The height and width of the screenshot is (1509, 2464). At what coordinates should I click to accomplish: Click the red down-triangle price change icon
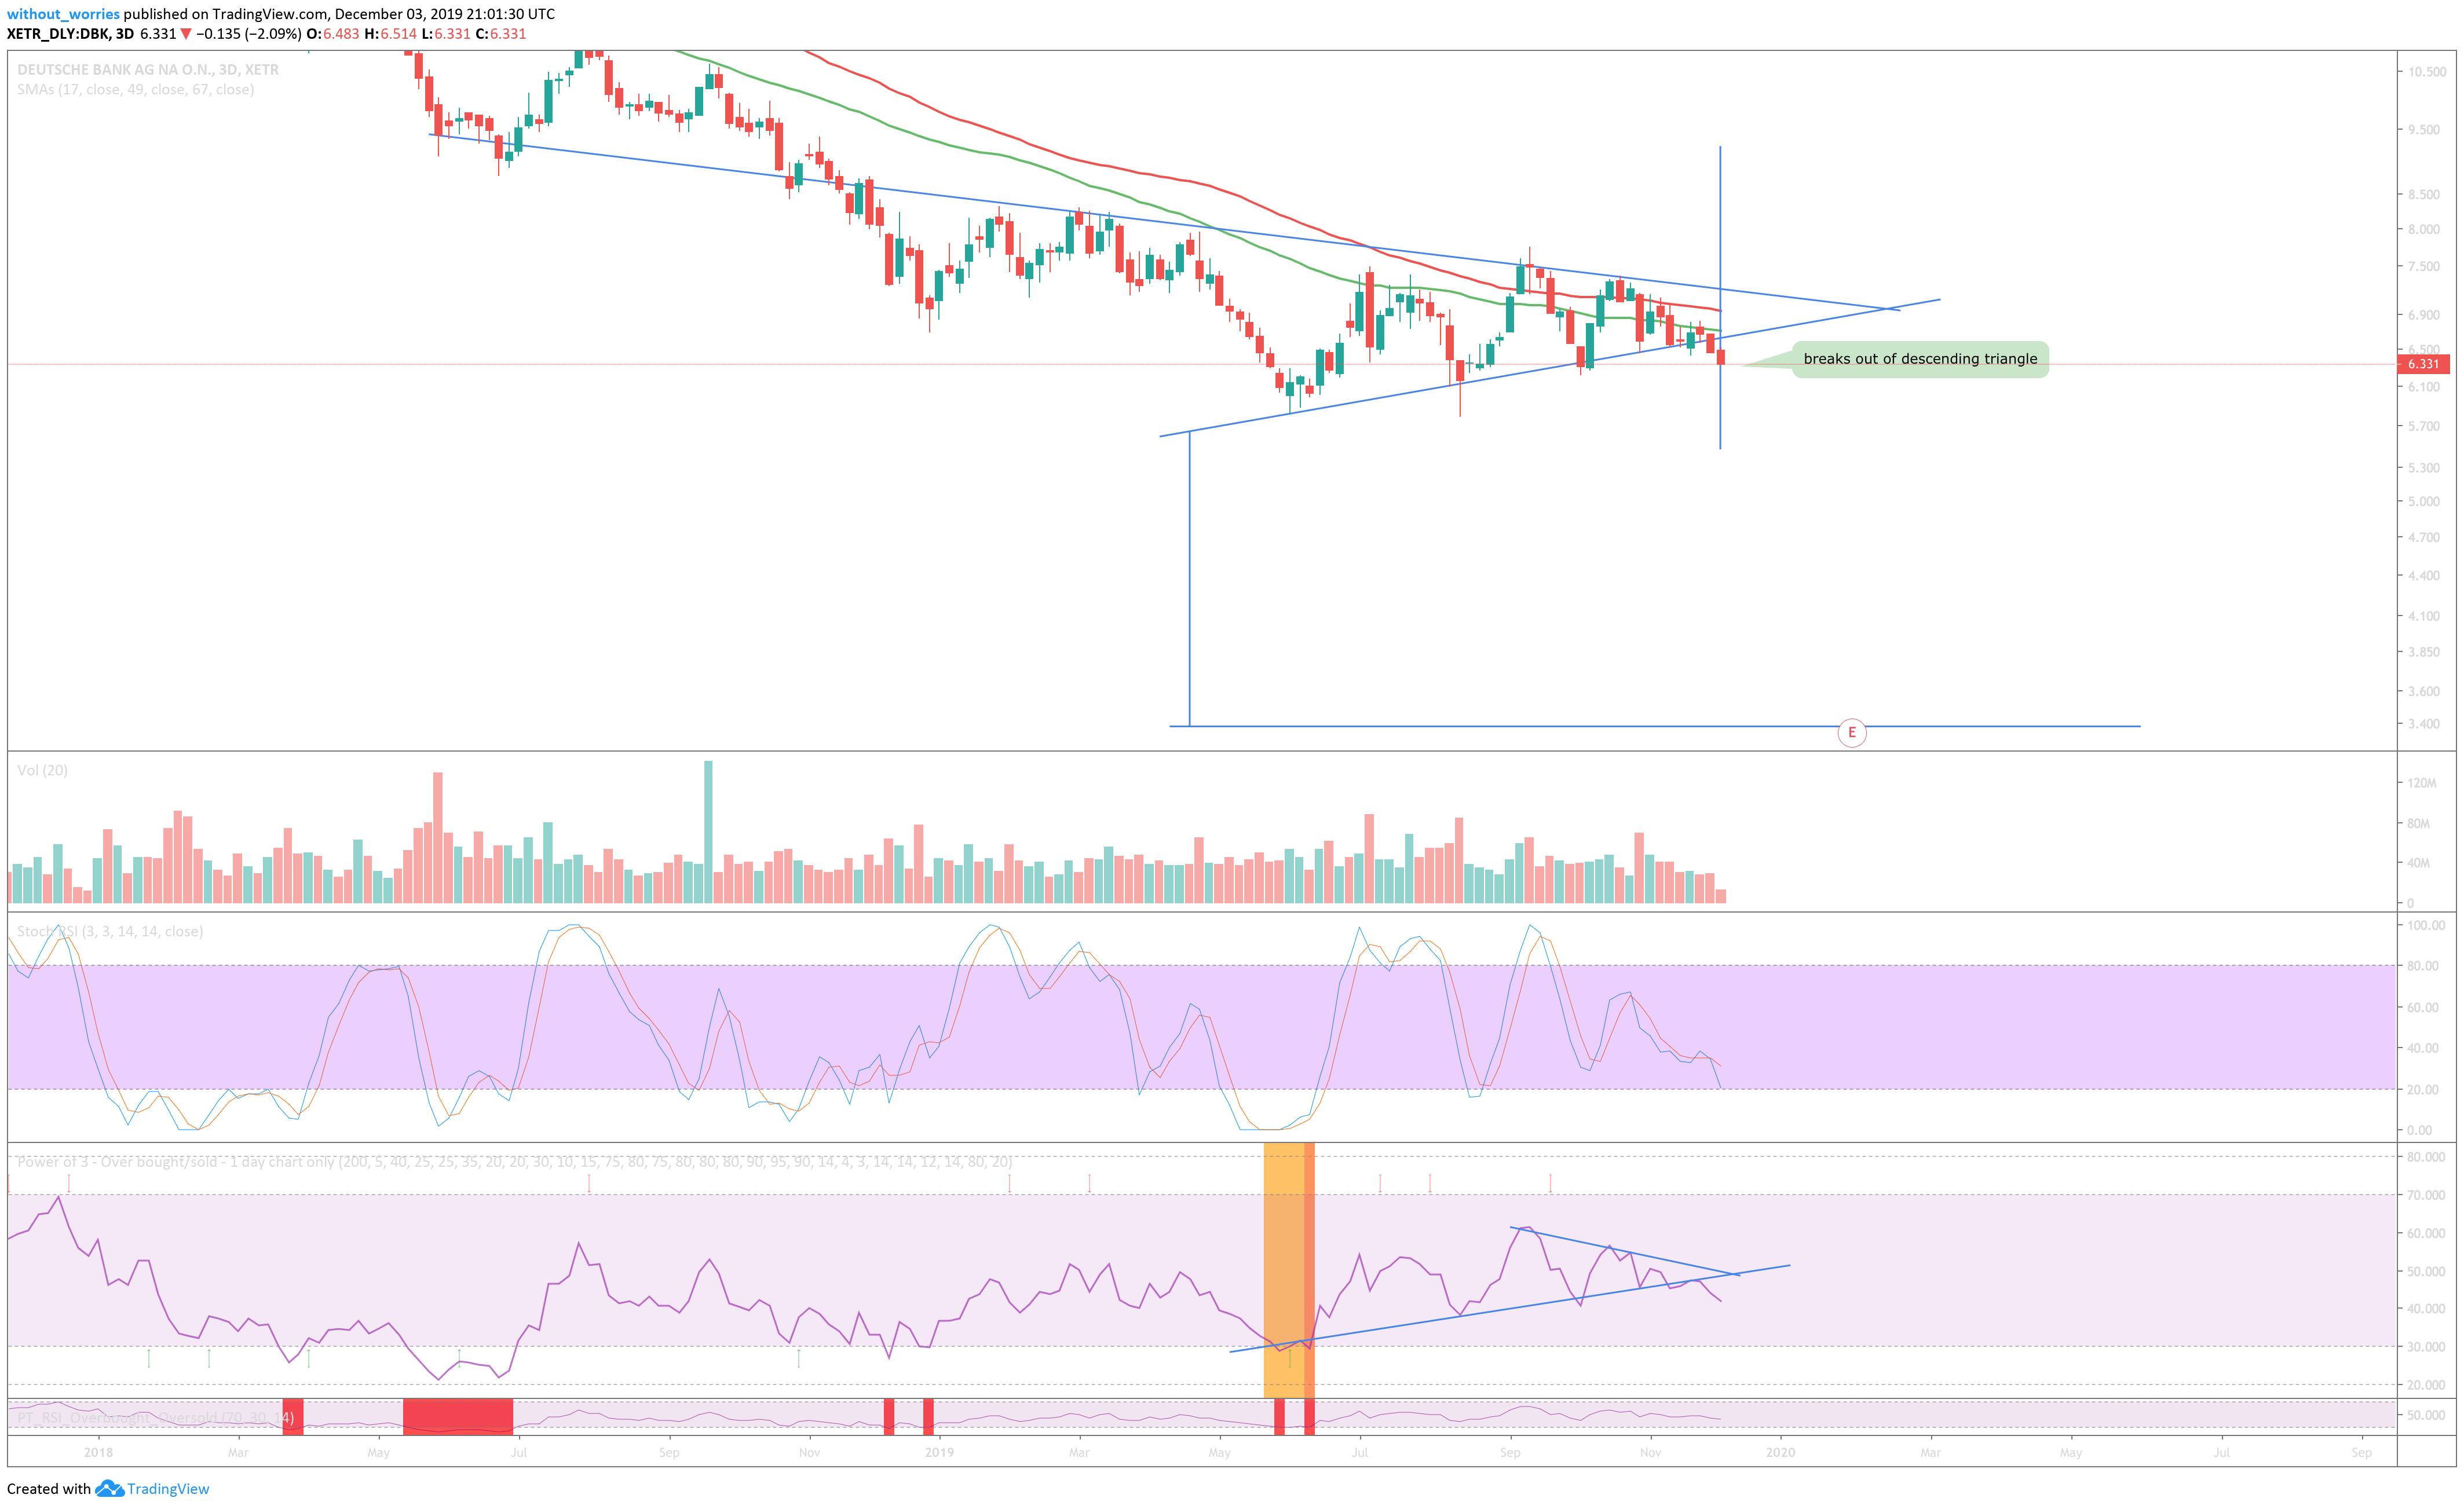[x=185, y=34]
